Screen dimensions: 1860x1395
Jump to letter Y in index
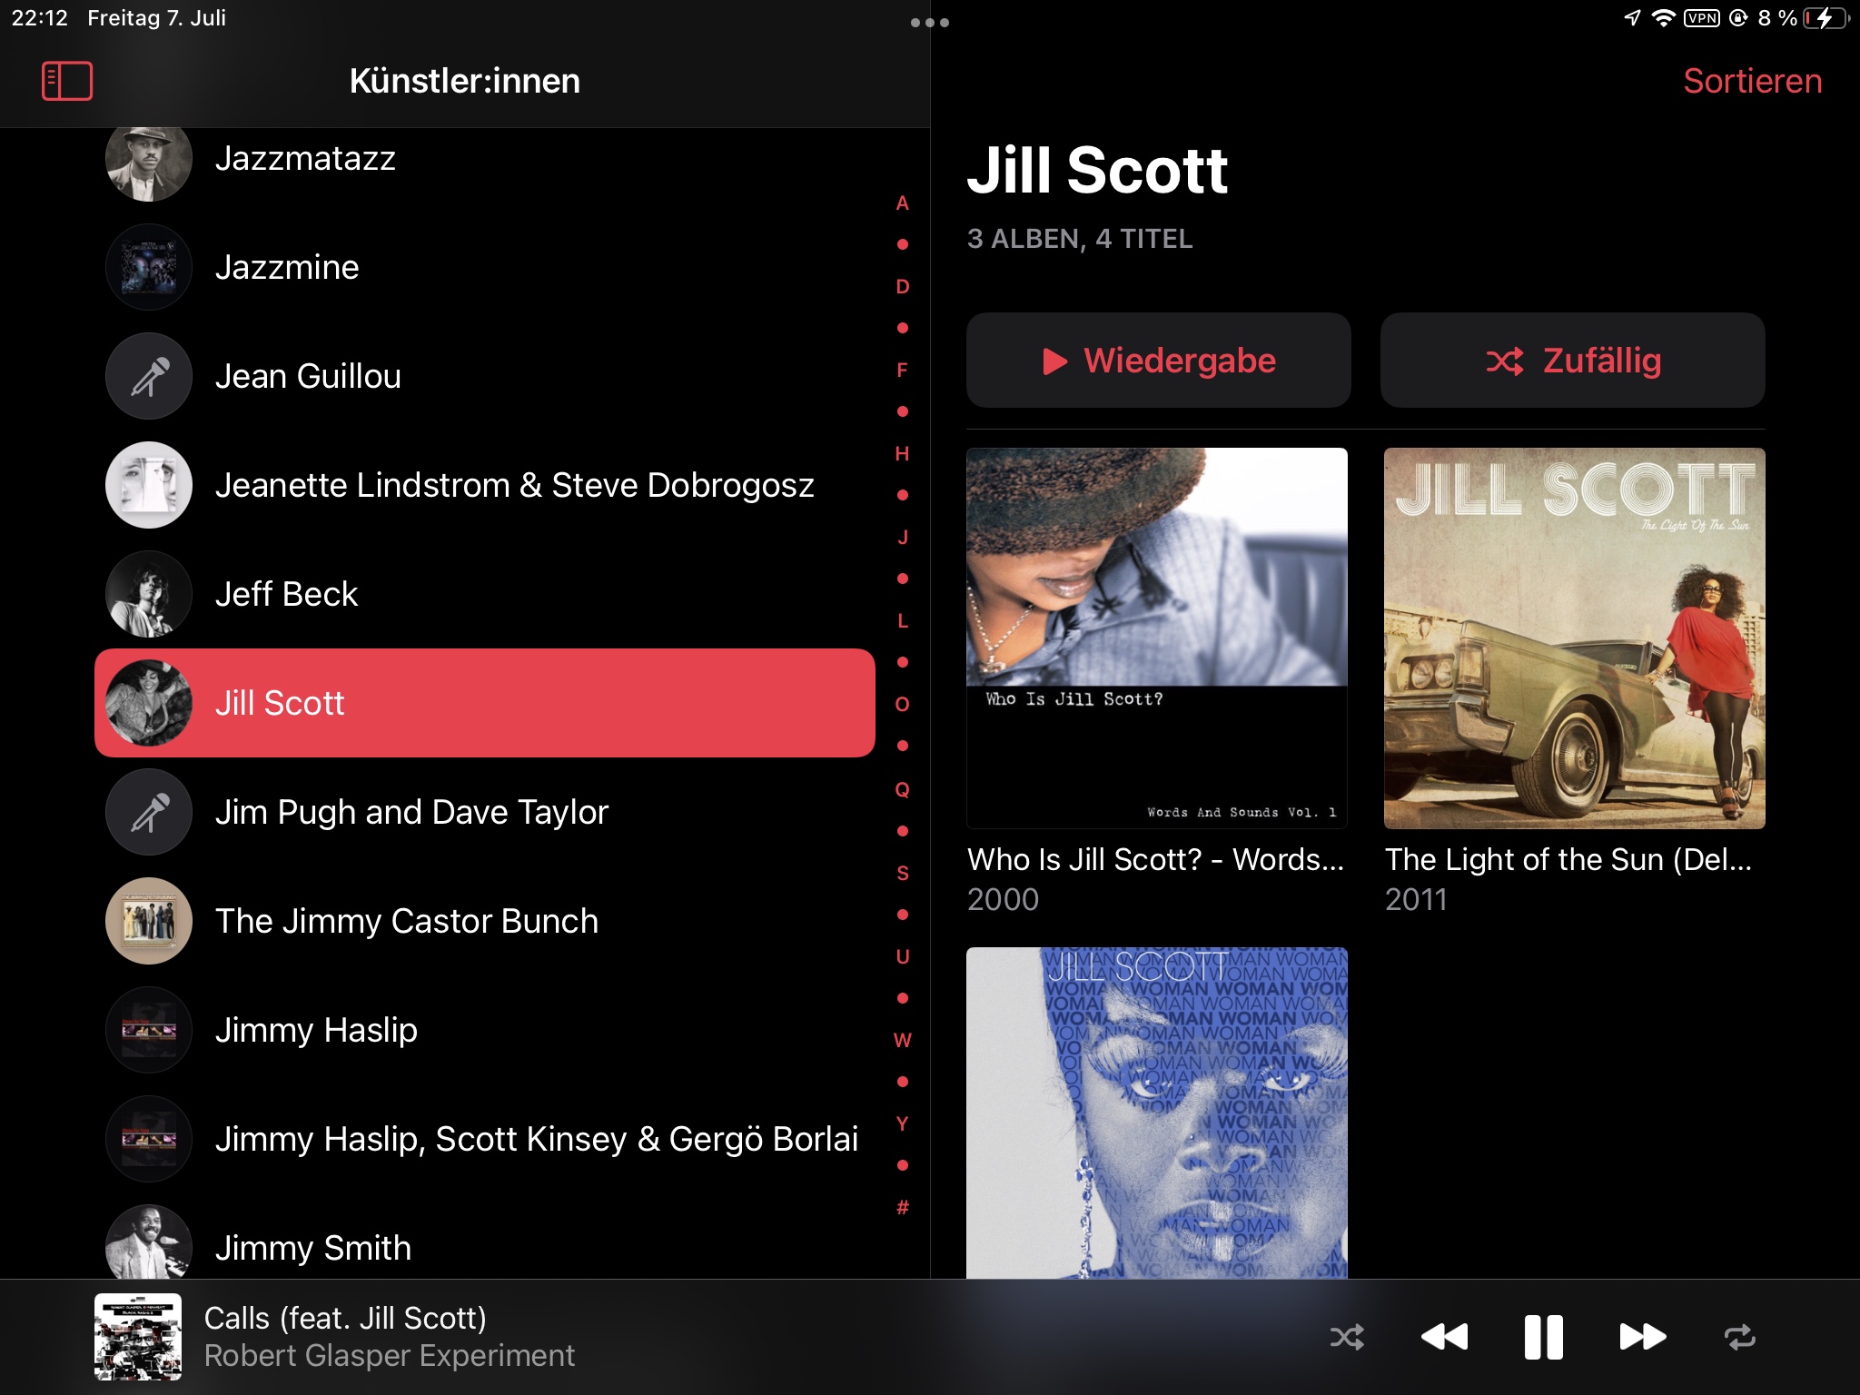click(x=902, y=1123)
